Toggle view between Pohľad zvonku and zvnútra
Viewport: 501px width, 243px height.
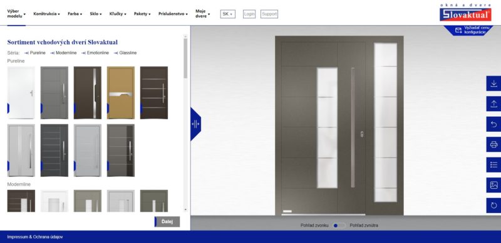click(x=338, y=226)
